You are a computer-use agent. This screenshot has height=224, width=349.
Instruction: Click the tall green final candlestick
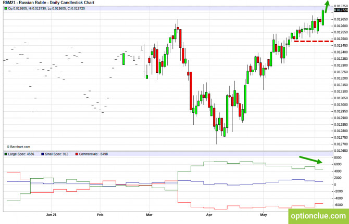click(323, 18)
